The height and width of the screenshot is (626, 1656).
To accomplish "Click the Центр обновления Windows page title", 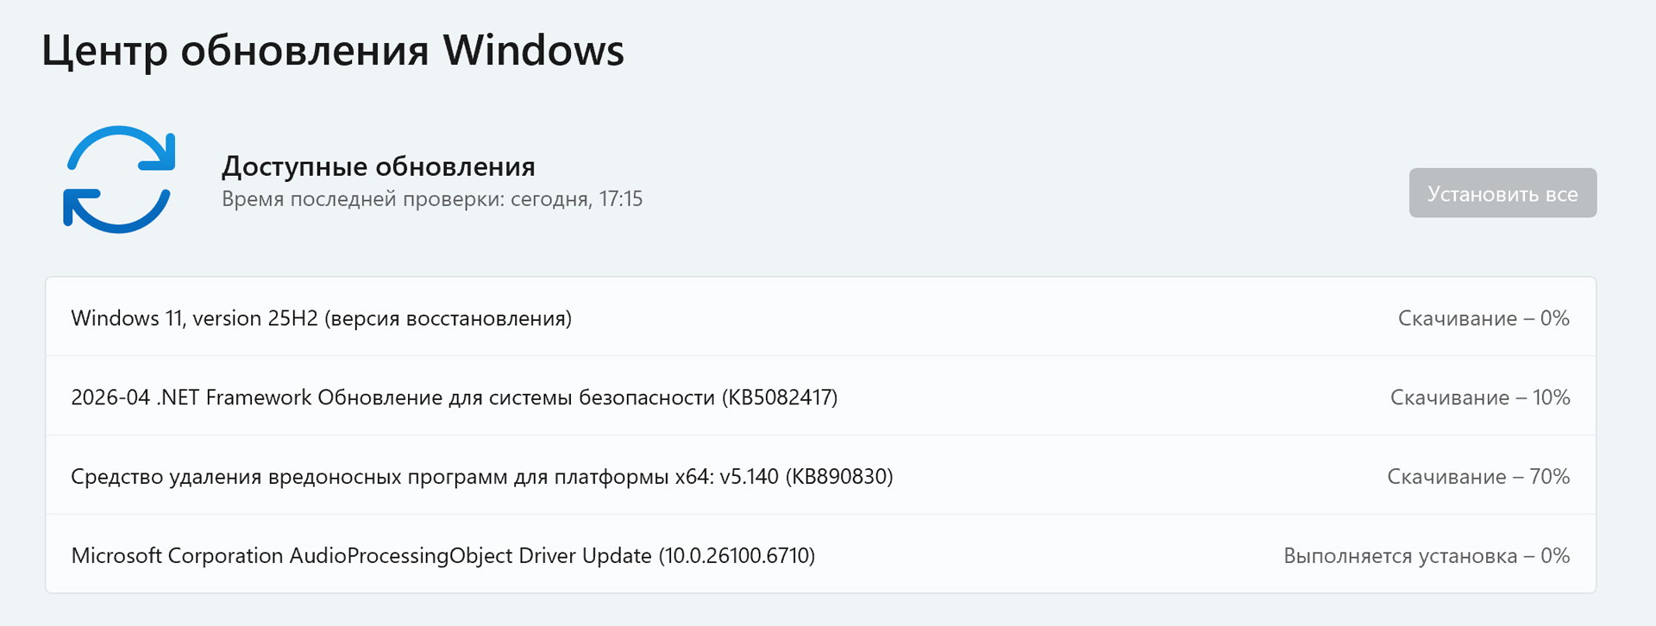I will tap(332, 50).
